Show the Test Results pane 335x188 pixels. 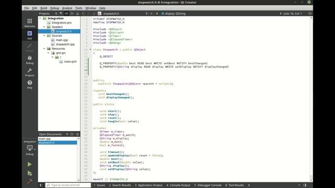(x=234, y=185)
